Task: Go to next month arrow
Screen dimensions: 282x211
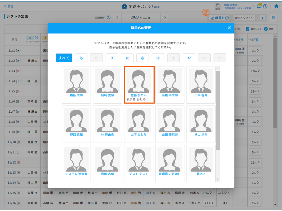Action: [165, 18]
